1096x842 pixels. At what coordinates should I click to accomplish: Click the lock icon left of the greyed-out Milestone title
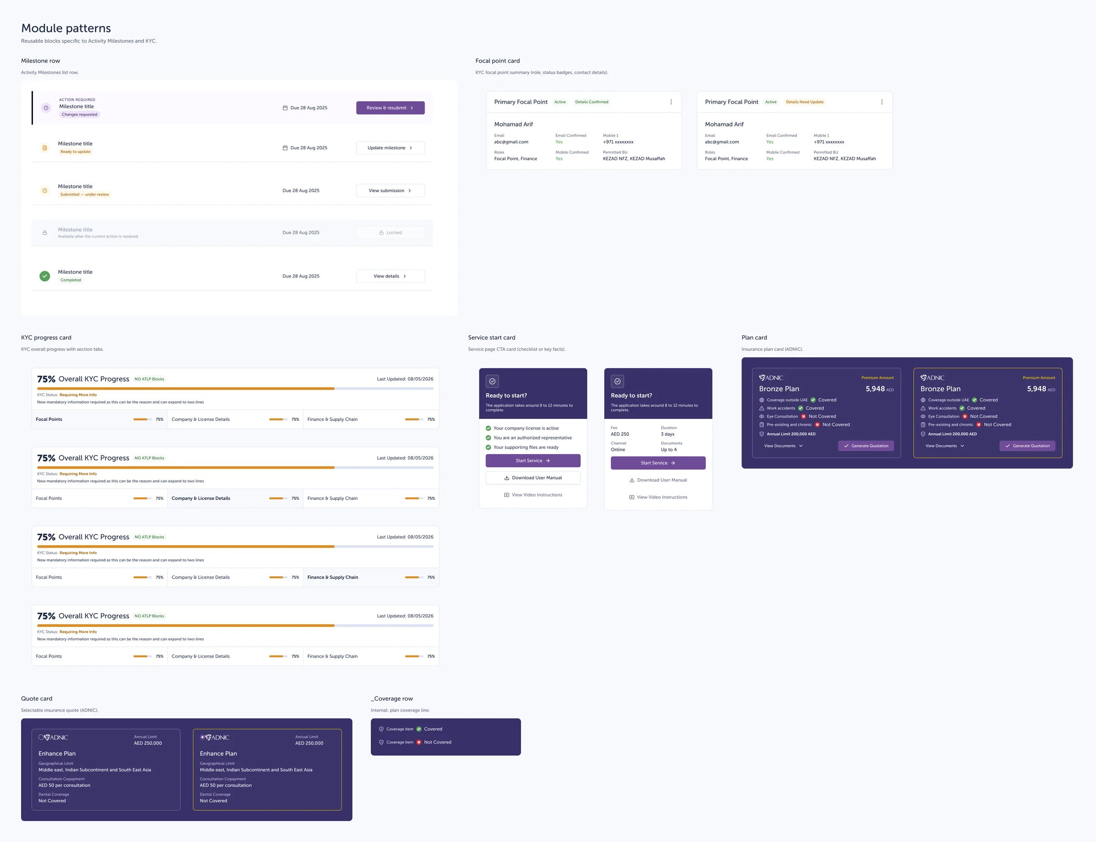(45, 233)
